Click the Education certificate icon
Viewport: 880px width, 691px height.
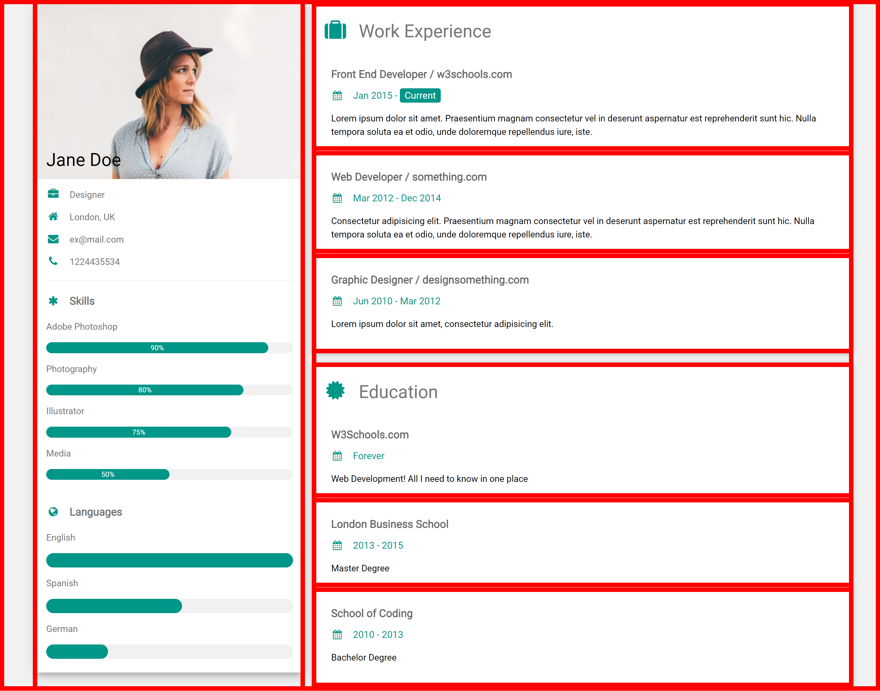click(335, 391)
